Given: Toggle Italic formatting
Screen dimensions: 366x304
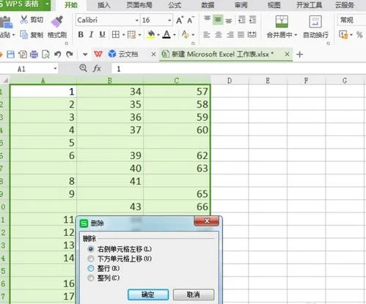Looking at the screenshot, I should tap(91, 34).
